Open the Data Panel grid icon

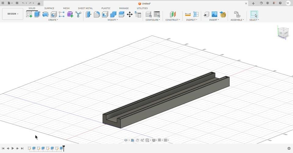click(3, 3)
